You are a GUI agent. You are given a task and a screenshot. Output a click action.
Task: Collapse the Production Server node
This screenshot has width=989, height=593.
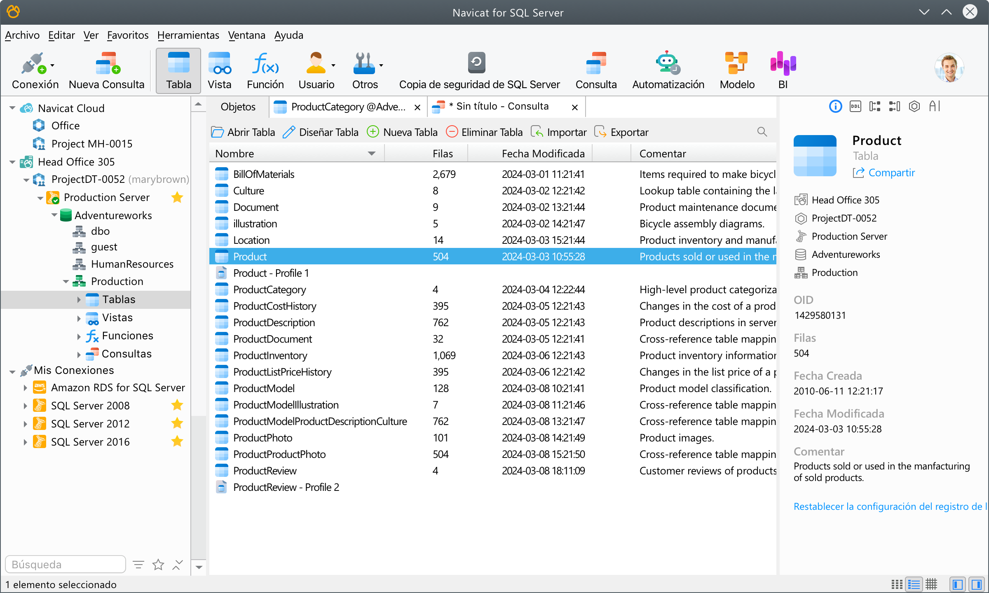(40, 198)
